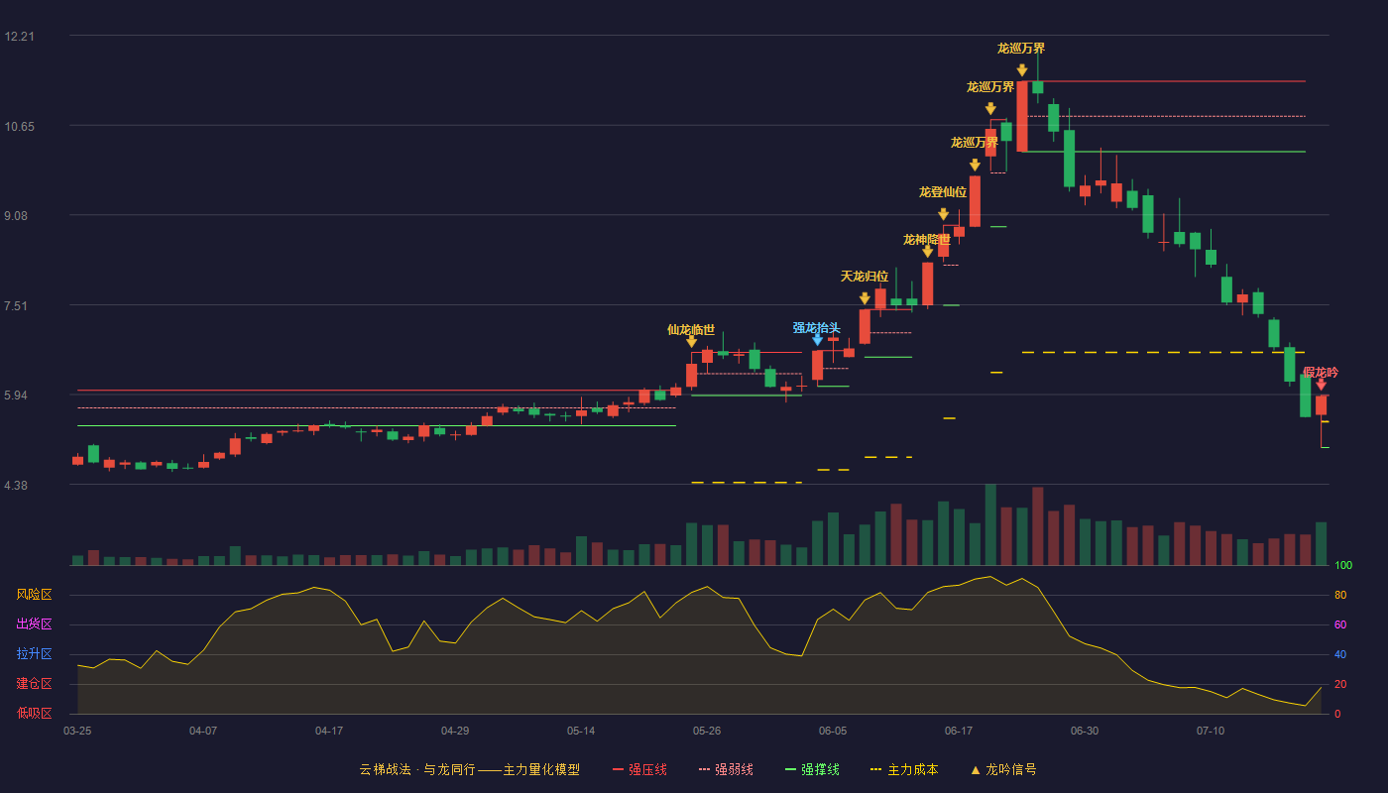Click the blue arrow marker for 强龙抬头
Viewport: 1388px width, 793px height.
tap(817, 340)
